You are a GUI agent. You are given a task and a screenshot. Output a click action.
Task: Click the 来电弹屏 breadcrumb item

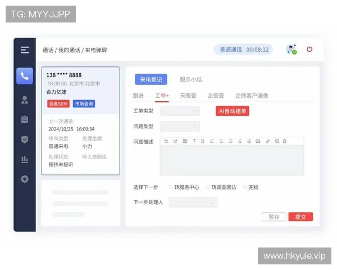[x=96, y=50]
